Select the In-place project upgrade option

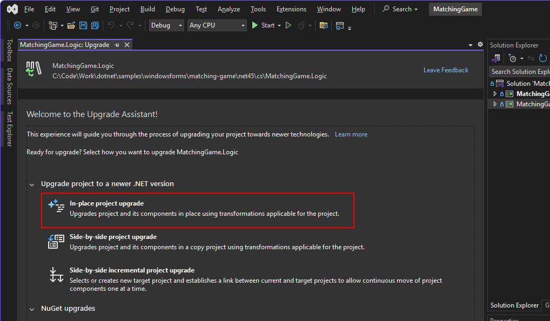tap(197, 209)
